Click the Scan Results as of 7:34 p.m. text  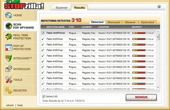click(63, 101)
